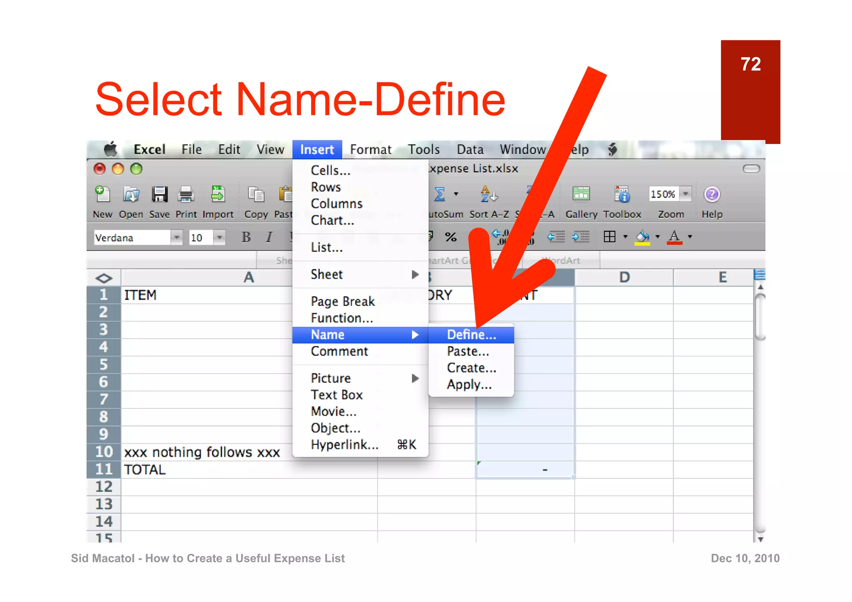This screenshot has width=852, height=602.
Task: Click the Open file icon
Action: (x=131, y=194)
